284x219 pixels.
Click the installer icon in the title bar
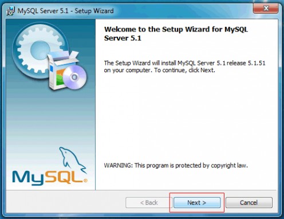pyautogui.click(x=10, y=11)
